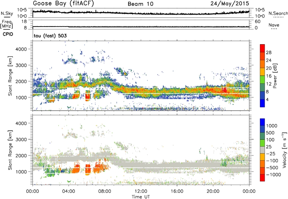The width and height of the screenshot is (288, 199).
Task: Click the power scale value '28'
Action: click(269, 52)
